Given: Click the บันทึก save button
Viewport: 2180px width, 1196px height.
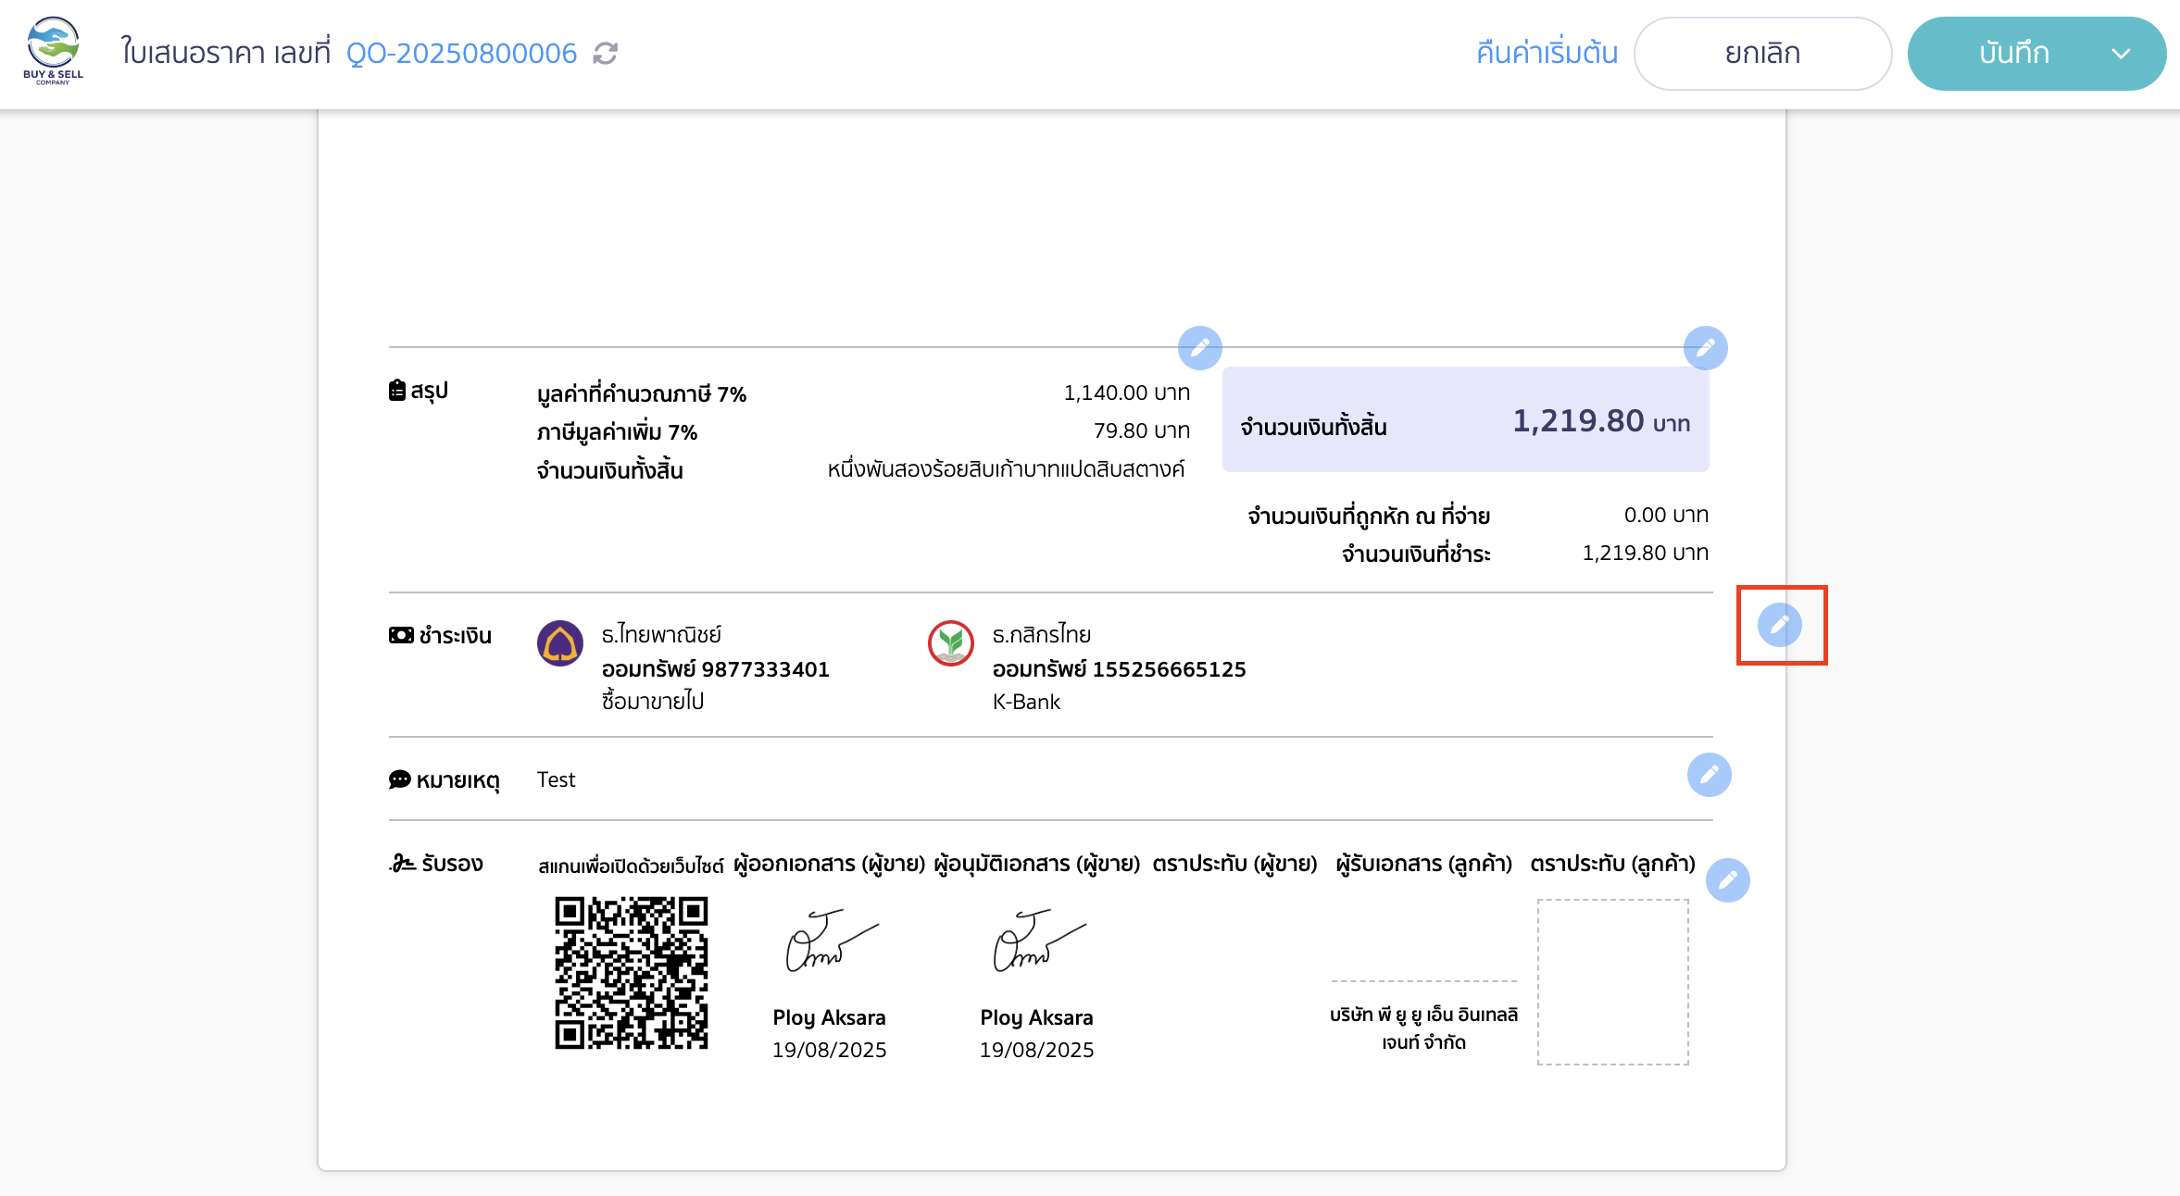Looking at the screenshot, I should coord(2013,54).
